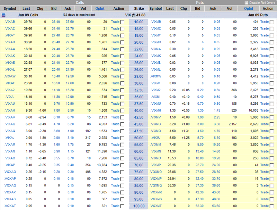This screenshot has width=277, height=210.
Task: Click change -2.94 for .VIXAV call
Action: point(42,117)
